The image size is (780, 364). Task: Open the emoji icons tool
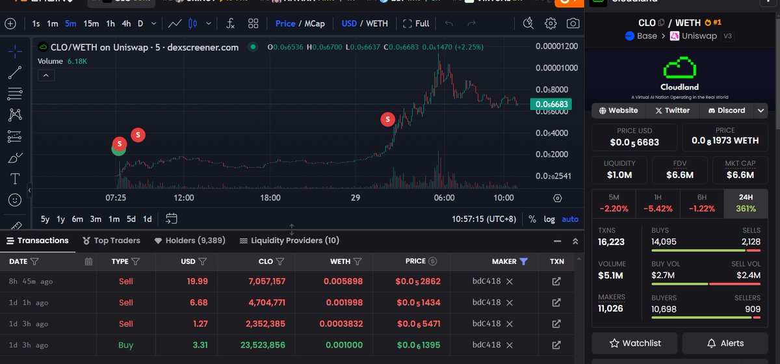(x=14, y=200)
